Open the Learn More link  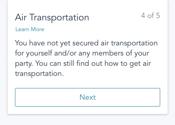30,29
